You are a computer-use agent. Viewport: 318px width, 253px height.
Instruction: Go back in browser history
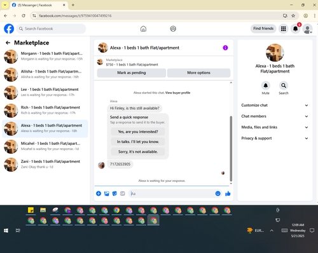[6, 16]
